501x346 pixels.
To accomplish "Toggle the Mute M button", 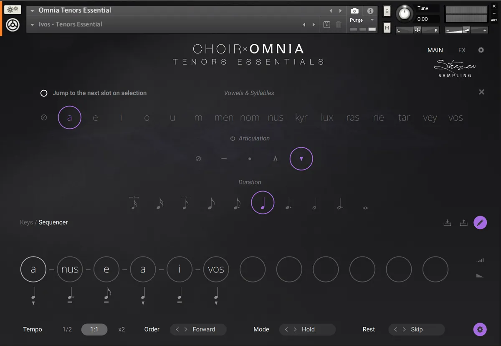I will [387, 28].
